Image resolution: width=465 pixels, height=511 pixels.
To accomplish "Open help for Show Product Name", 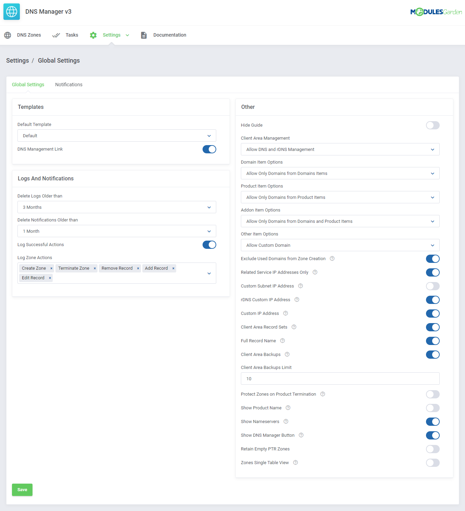I will pyautogui.click(x=288, y=408).
